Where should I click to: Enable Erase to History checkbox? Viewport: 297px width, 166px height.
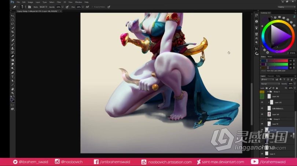pyautogui.click(x=92, y=7)
